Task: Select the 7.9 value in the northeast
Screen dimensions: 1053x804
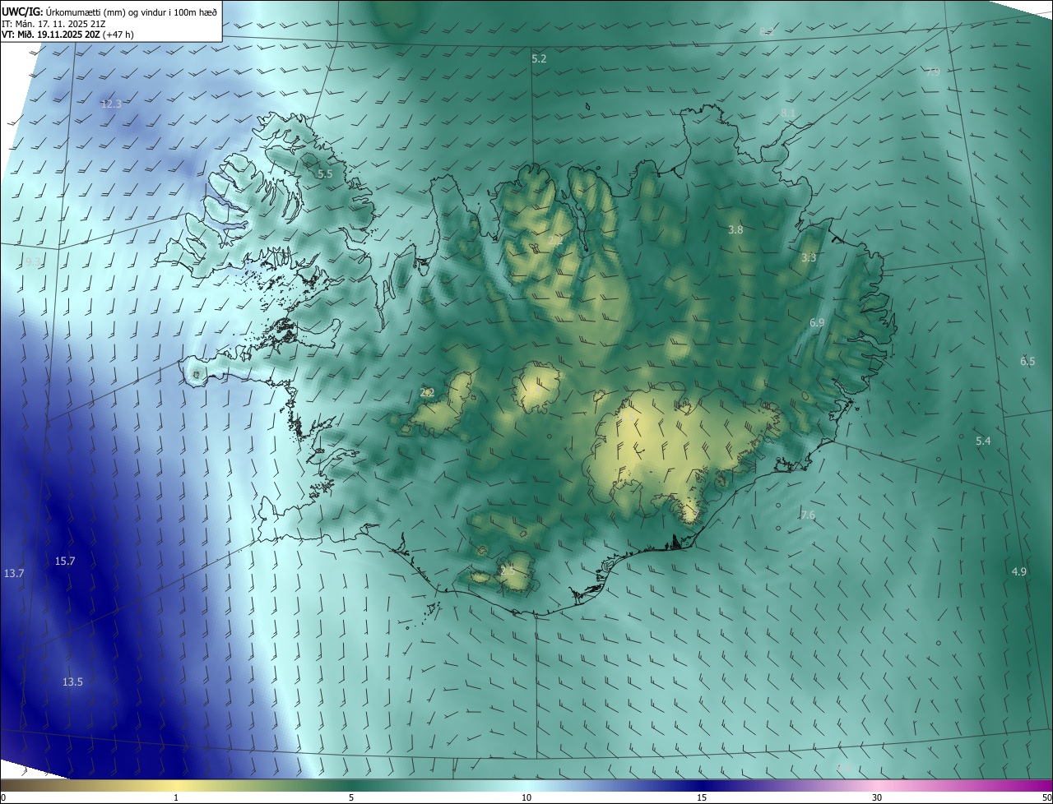Action: click(x=932, y=72)
